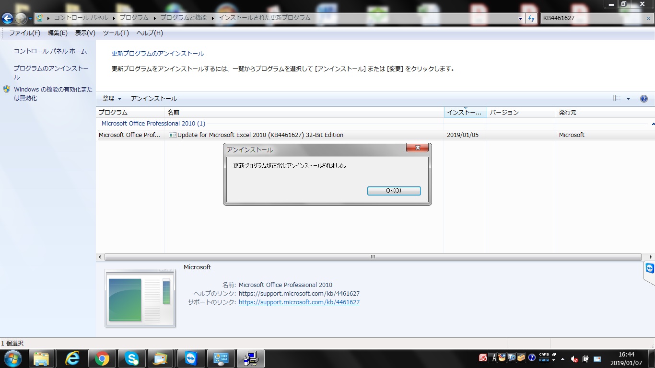Switch to the installer taskbar button
Image resolution: width=655 pixels, height=368 pixels.
[x=251, y=358]
